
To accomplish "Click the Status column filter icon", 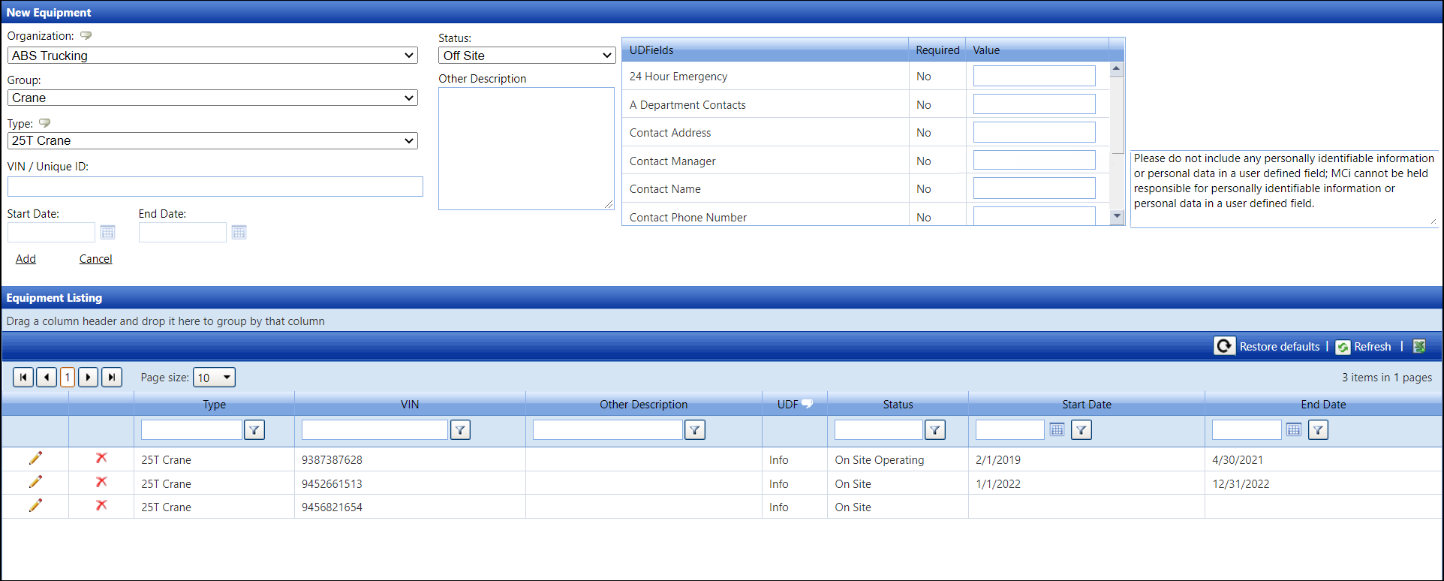I will coord(934,430).
